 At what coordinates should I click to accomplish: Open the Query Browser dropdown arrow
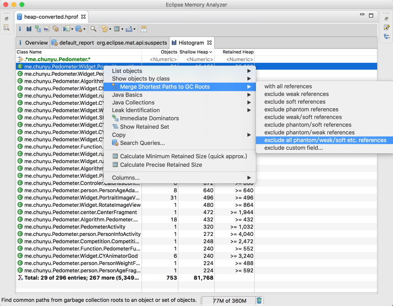click(x=84, y=29)
